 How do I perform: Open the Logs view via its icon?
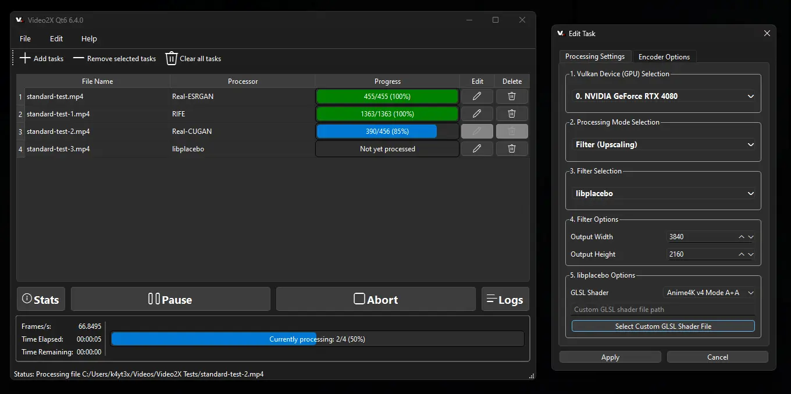point(493,299)
